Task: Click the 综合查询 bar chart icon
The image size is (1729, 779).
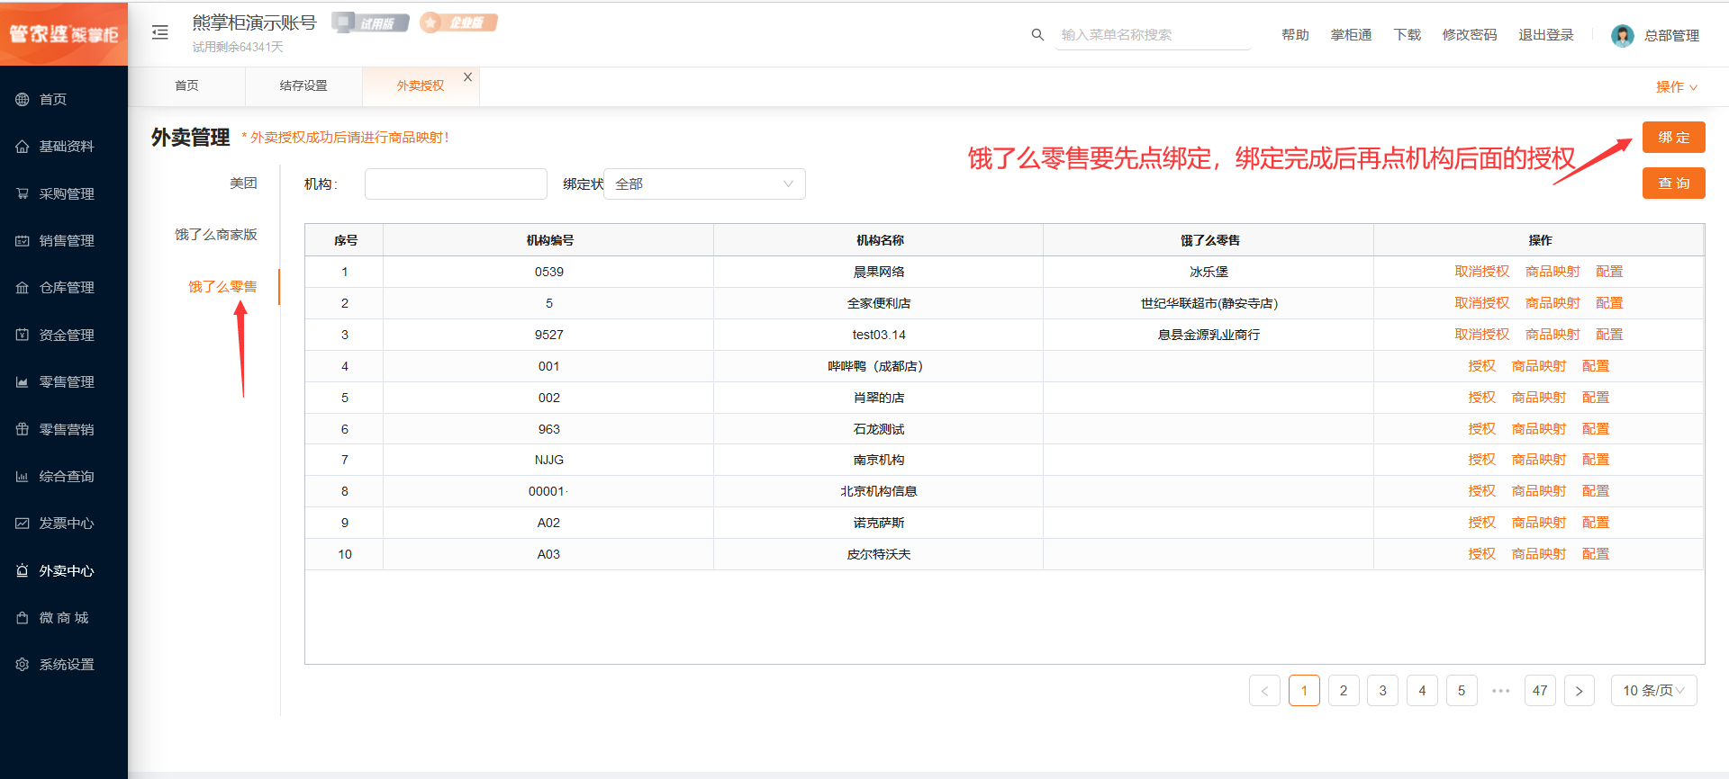Action: pos(23,476)
